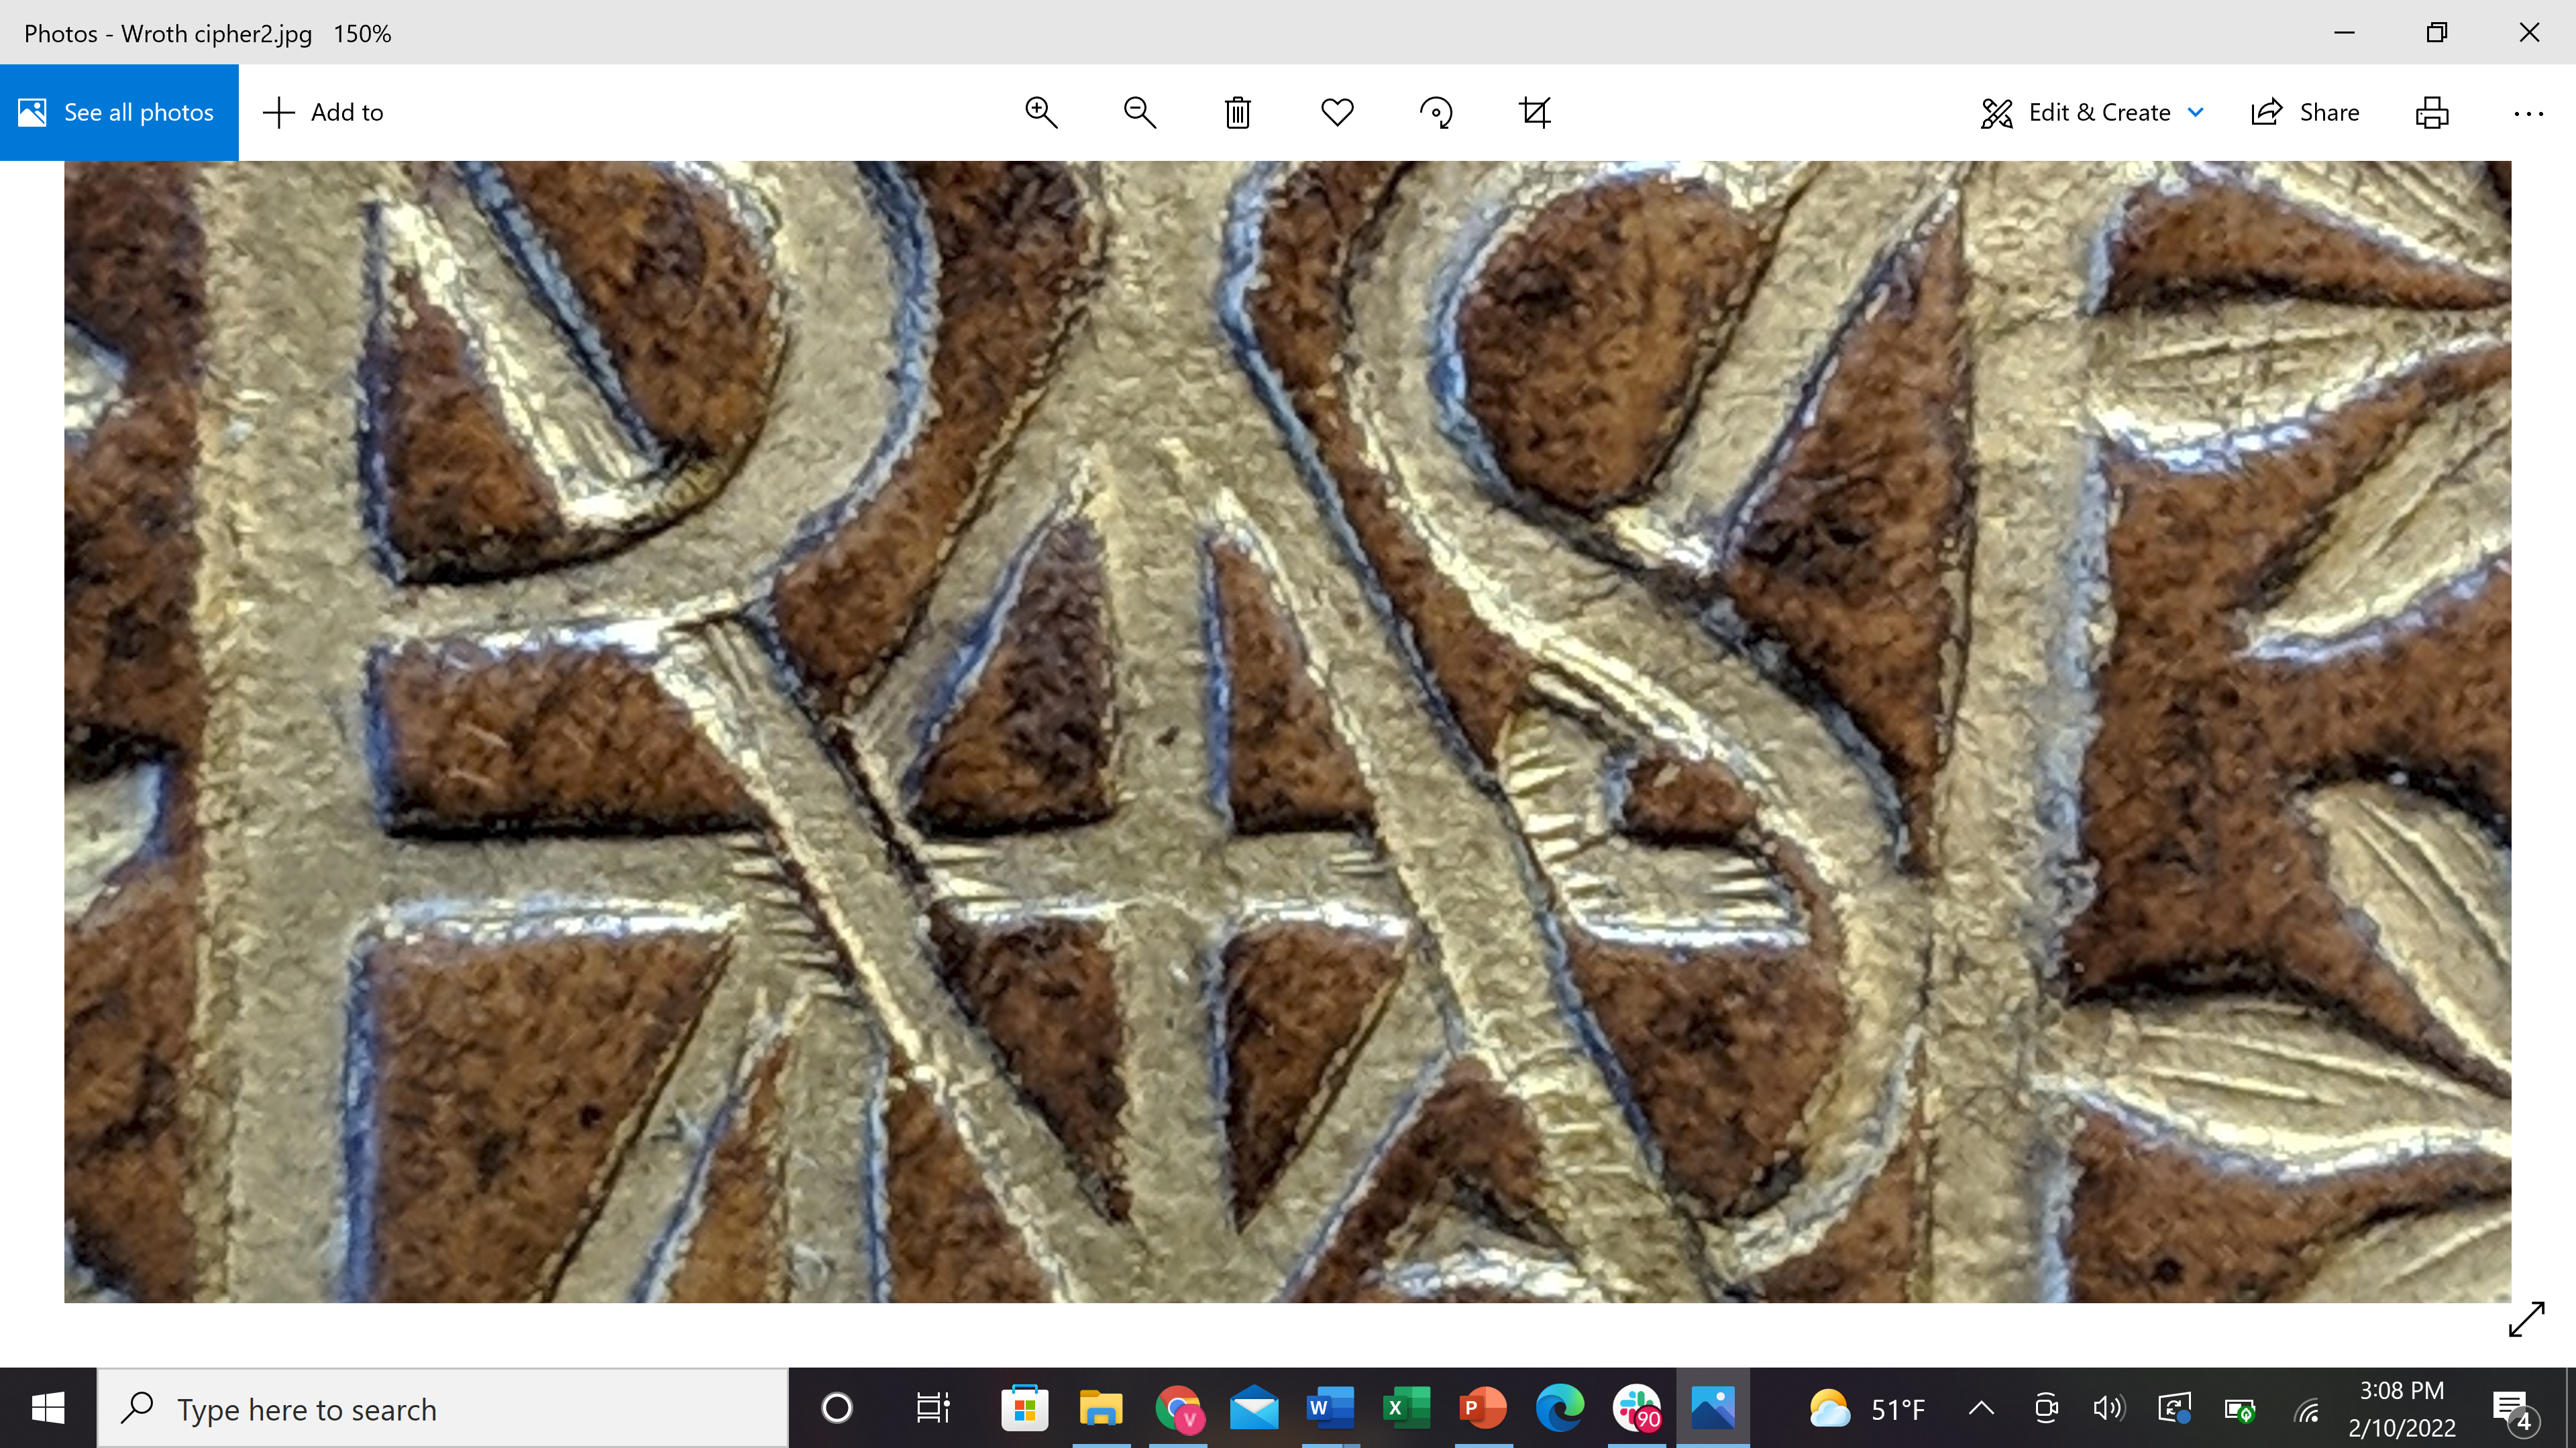Rotate the image using rotate icon
The width and height of the screenshot is (2576, 1448).
1436,112
